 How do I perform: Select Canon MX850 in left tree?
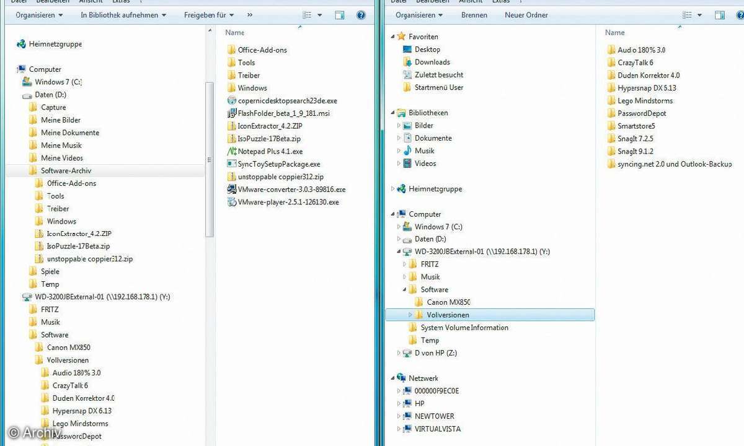pos(63,348)
